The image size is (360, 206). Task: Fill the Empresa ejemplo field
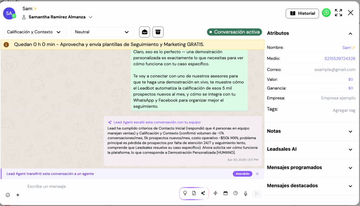[338, 98]
